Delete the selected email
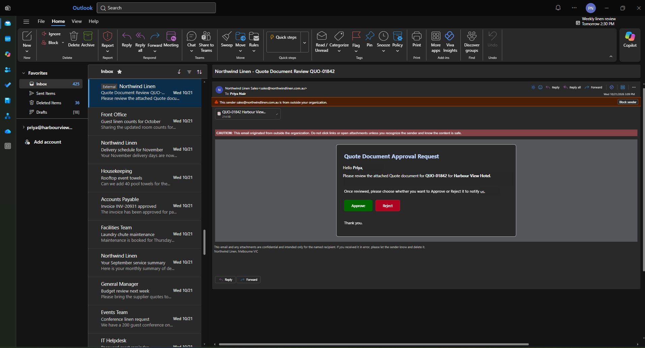The image size is (645, 348). coord(74,39)
